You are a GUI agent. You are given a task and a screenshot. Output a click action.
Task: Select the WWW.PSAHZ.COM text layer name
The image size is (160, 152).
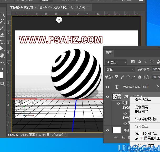click(135, 87)
